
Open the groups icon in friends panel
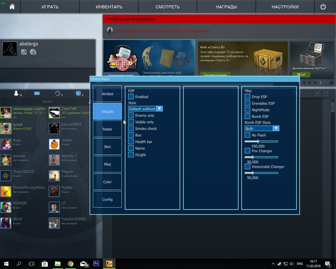point(78,93)
